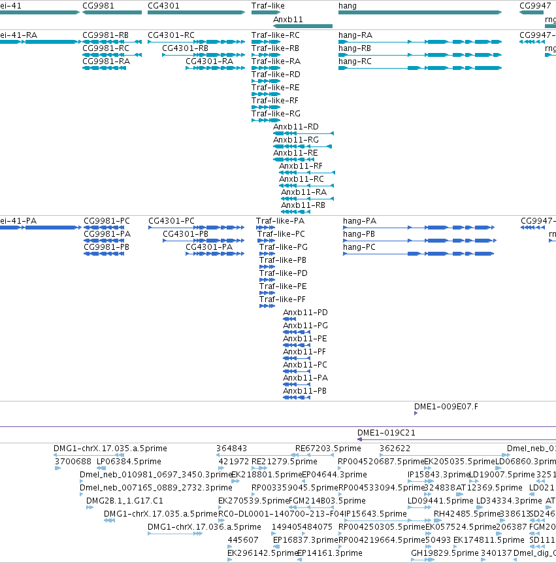Select the Traf-like-RB transcript
The height and width of the screenshot is (563, 556).
point(266,55)
